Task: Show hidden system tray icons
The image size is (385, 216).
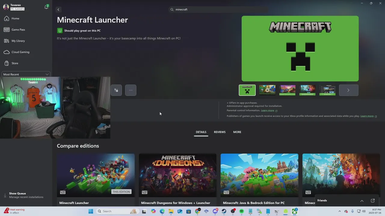Action: [x=340, y=211]
